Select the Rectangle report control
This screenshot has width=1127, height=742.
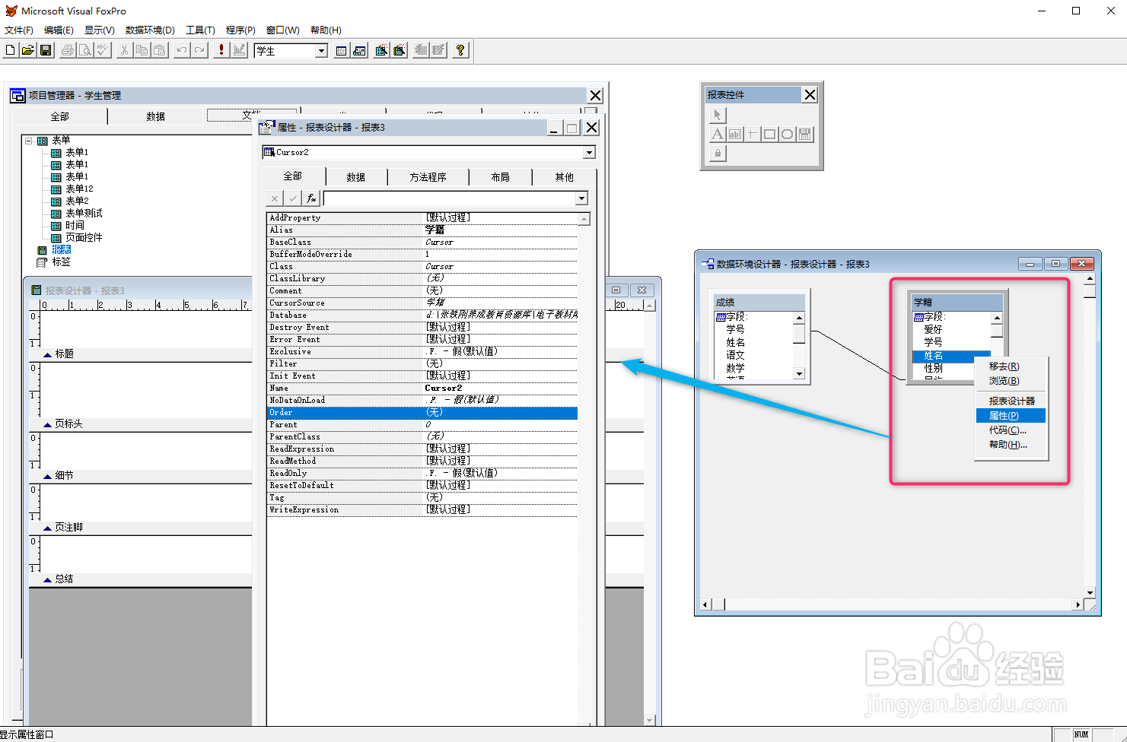point(770,135)
